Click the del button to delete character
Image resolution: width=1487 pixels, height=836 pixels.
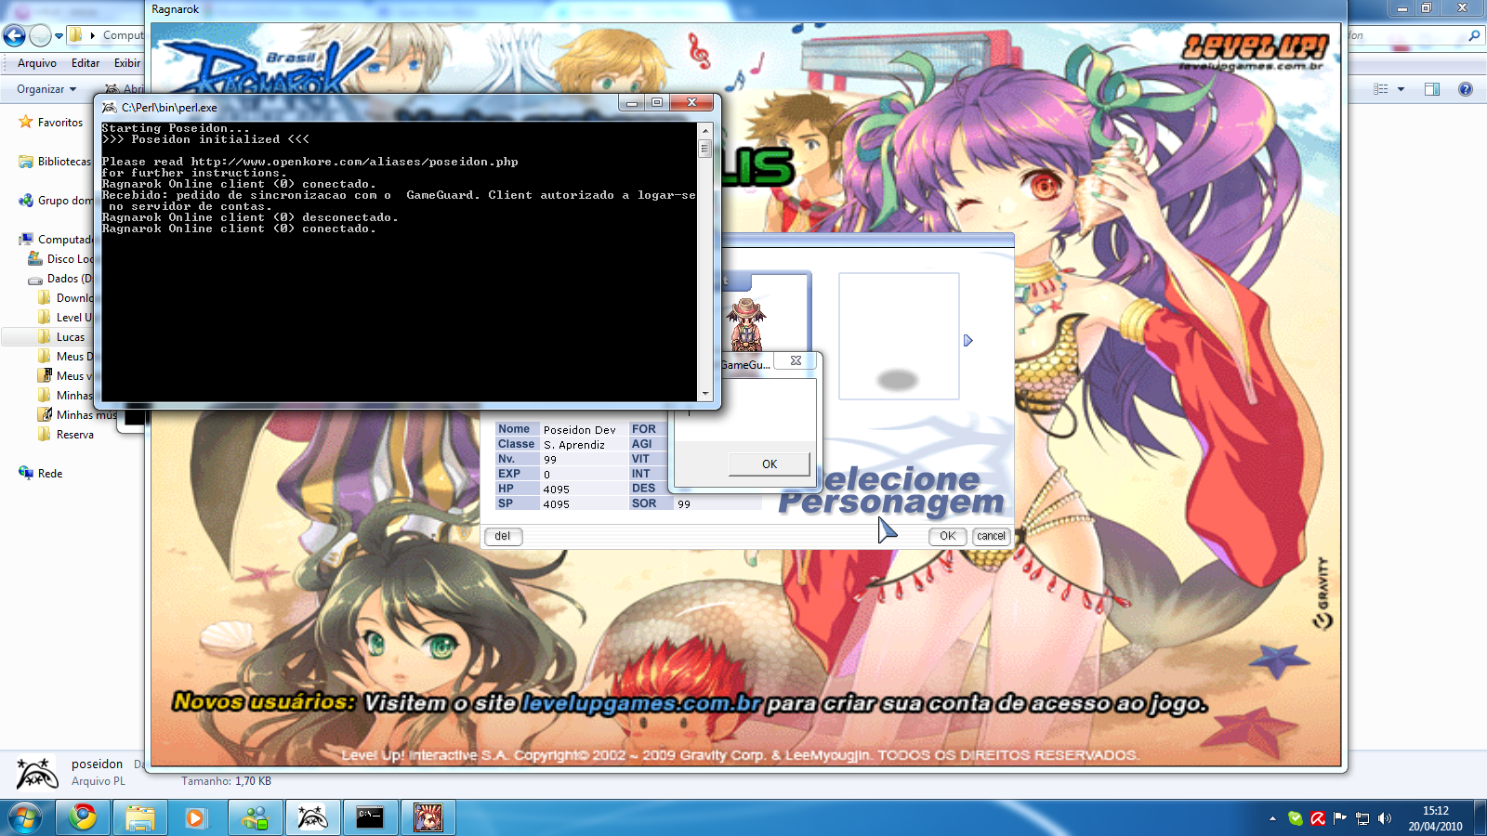(x=503, y=536)
